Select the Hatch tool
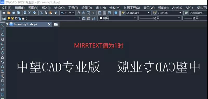Screen dimensions: 208x99 click(x=3, y=90)
